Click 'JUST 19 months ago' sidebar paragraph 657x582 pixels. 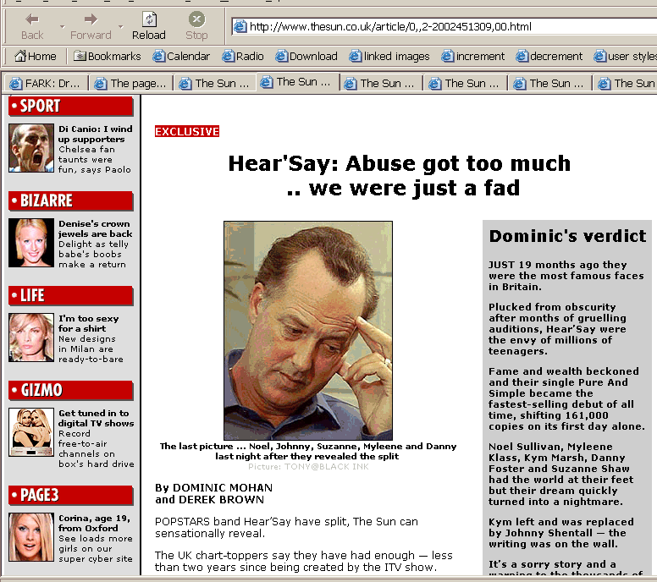pos(566,276)
